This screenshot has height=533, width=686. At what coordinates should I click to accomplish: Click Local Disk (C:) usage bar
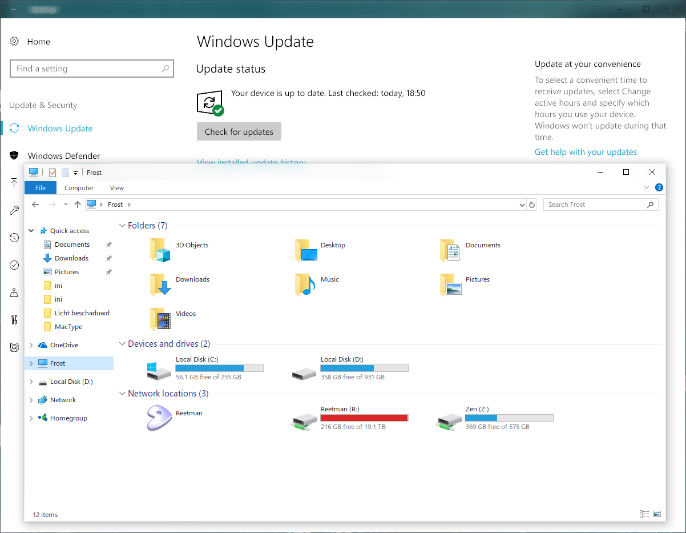pyautogui.click(x=220, y=368)
